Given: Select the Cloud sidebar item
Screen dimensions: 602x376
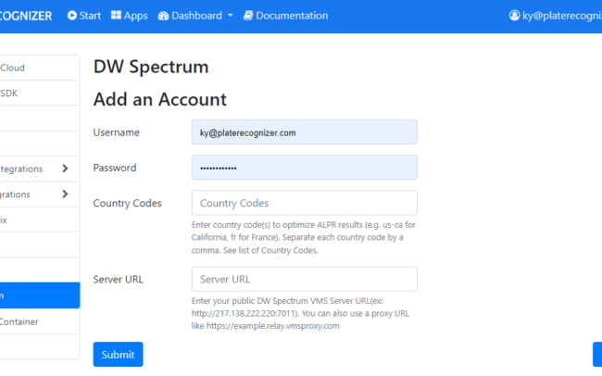Looking at the screenshot, I should [40, 68].
